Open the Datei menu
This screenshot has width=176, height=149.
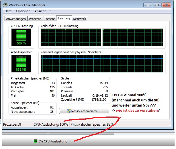pyautogui.click(x=8, y=11)
